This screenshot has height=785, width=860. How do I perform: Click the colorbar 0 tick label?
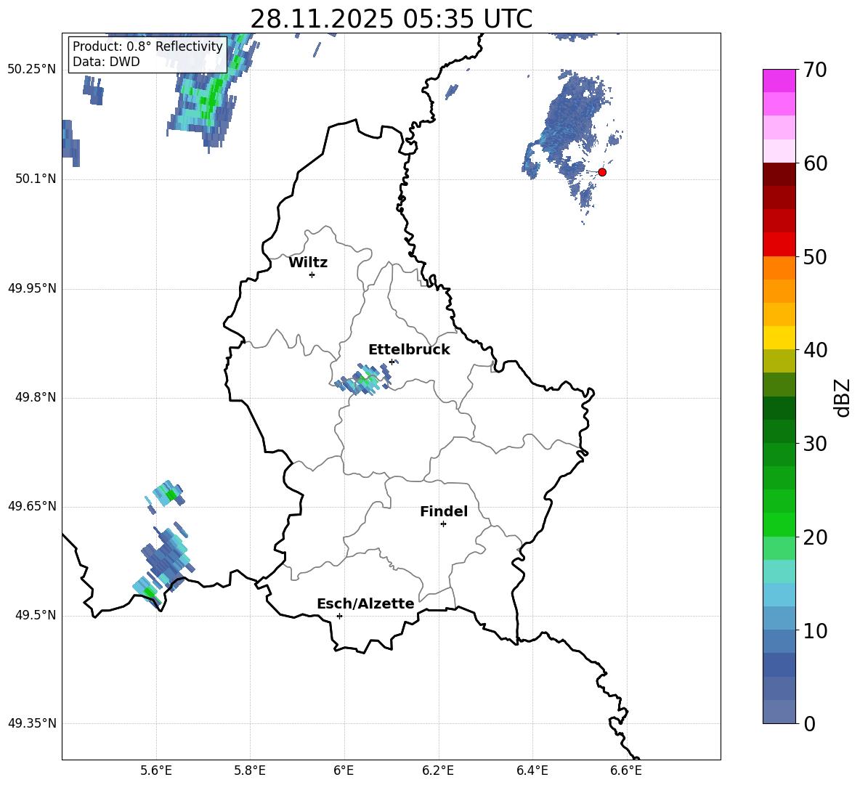click(809, 724)
